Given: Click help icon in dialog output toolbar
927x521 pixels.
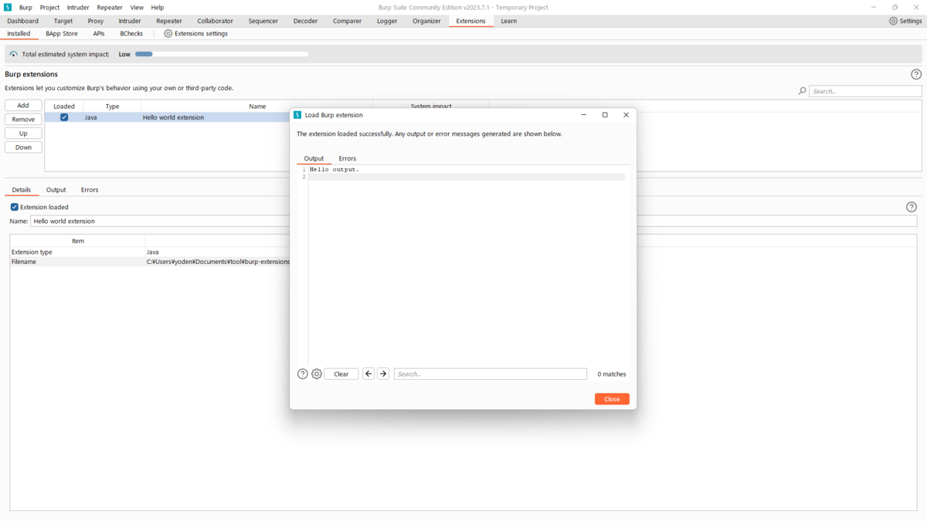Looking at the screenshot, I should tap(303, 374).
